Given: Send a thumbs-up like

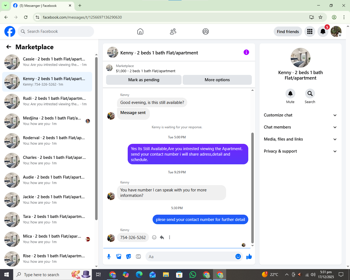Looking at the screenshot, I should point(249,256).
